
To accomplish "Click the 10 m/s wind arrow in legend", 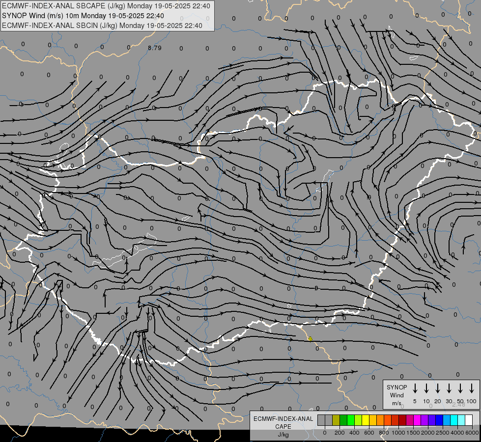I will click(x=426, y=388).
